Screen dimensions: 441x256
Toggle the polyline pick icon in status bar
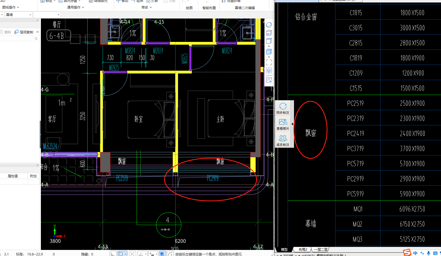pyautogui.click(x=170, y=254)
